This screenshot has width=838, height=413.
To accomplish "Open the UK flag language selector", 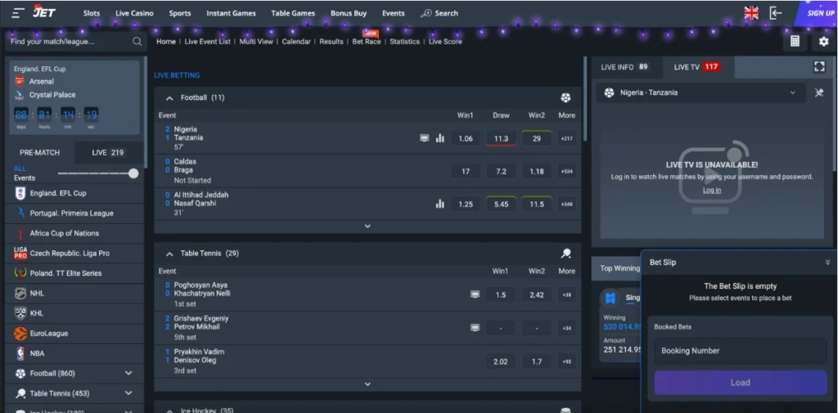I will click(x=751, y=13).
